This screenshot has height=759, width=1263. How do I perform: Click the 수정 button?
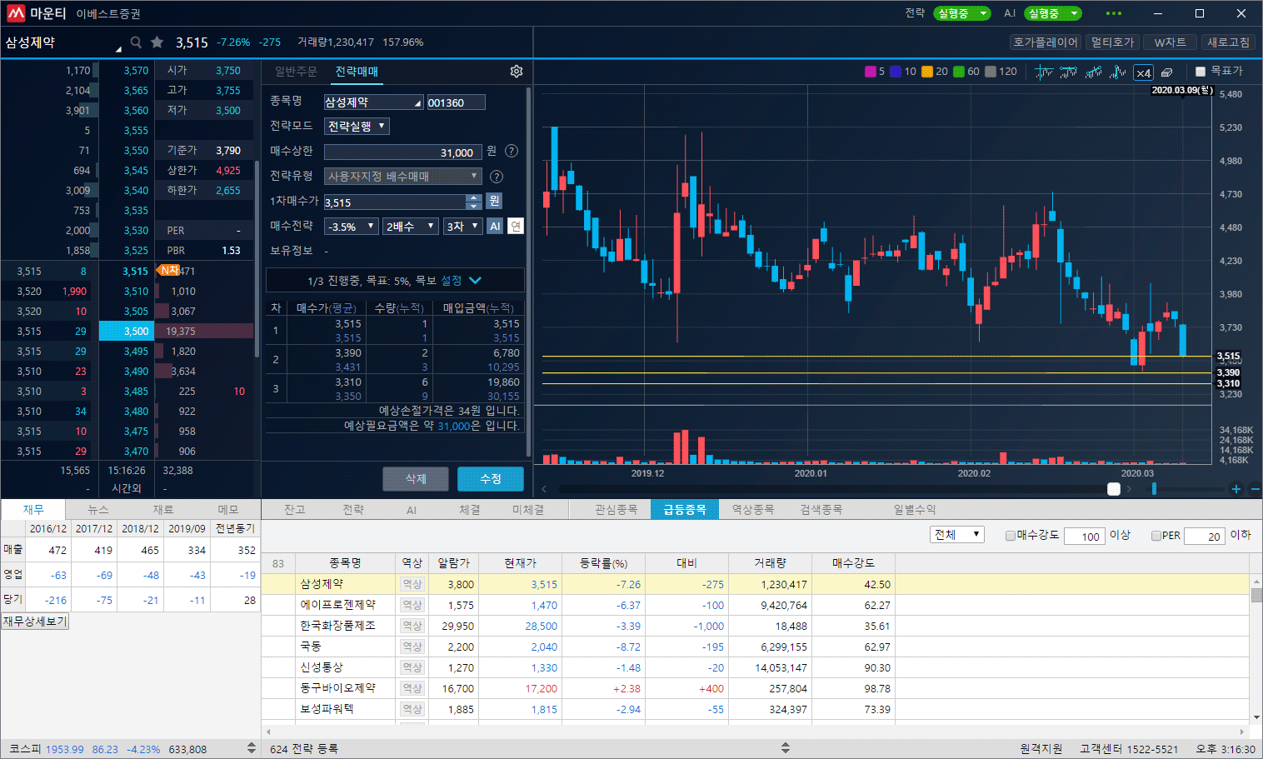click(x=490, y=479)
